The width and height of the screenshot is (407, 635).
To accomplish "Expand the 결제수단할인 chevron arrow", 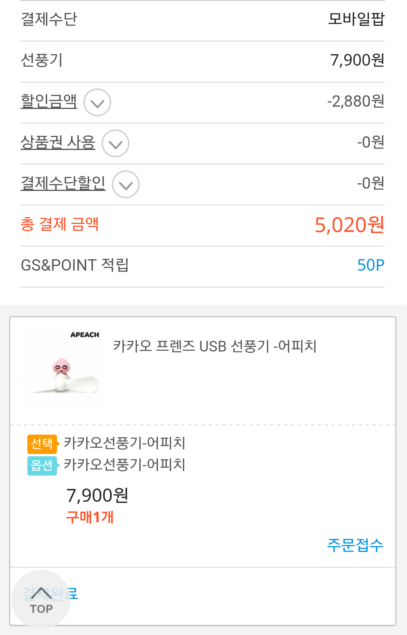I will 126,184.
